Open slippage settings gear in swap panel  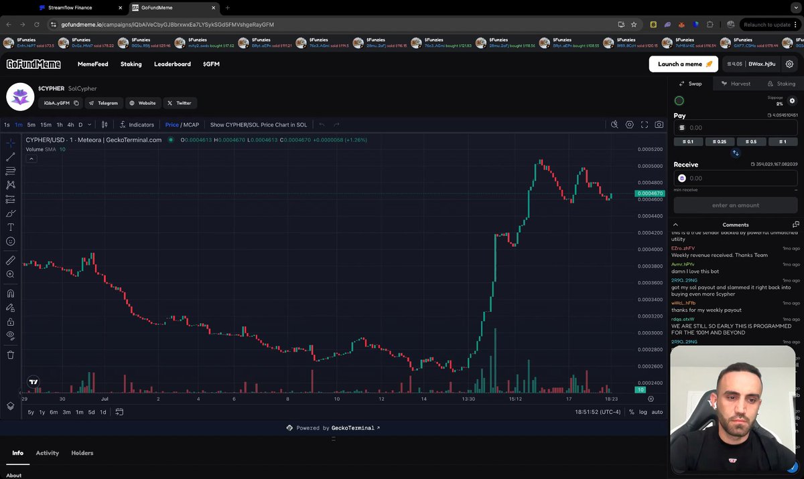[792, 101]
